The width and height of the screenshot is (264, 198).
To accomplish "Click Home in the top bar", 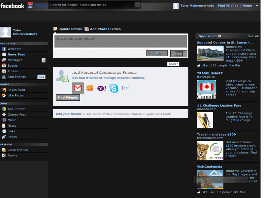I will (x=247, y=6).
